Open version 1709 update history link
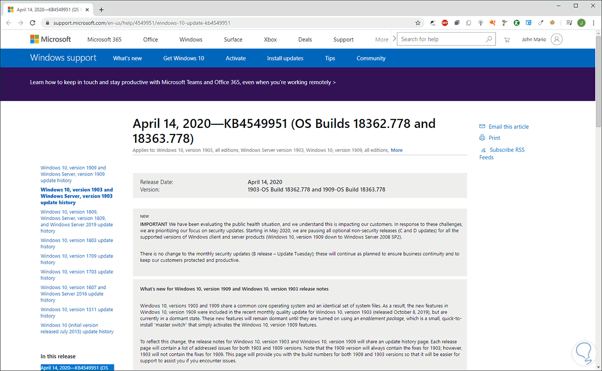The height and width of the screenshot is (371, 602). (x=77, y=259)
